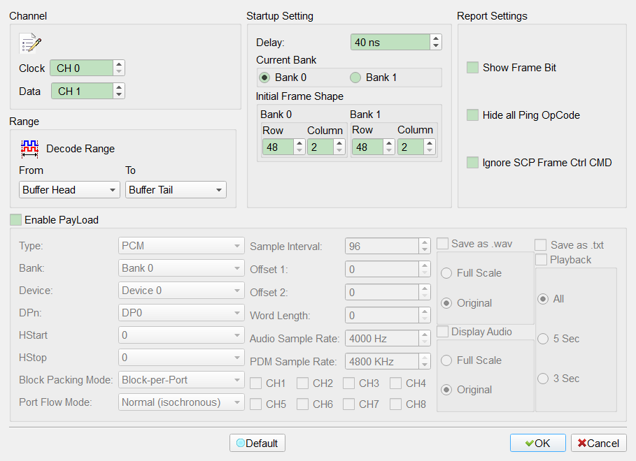Image resolution: width=636 pixels, height=461 pixels.
Task: Check Save as .txt option
Action: pos(540,244)
